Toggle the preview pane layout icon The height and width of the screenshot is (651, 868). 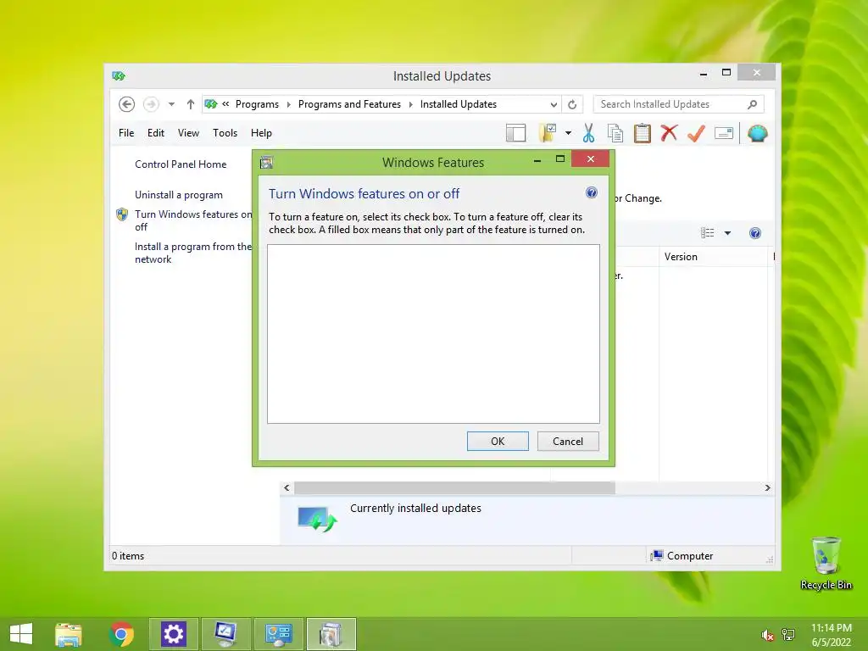tap(515, 133)
